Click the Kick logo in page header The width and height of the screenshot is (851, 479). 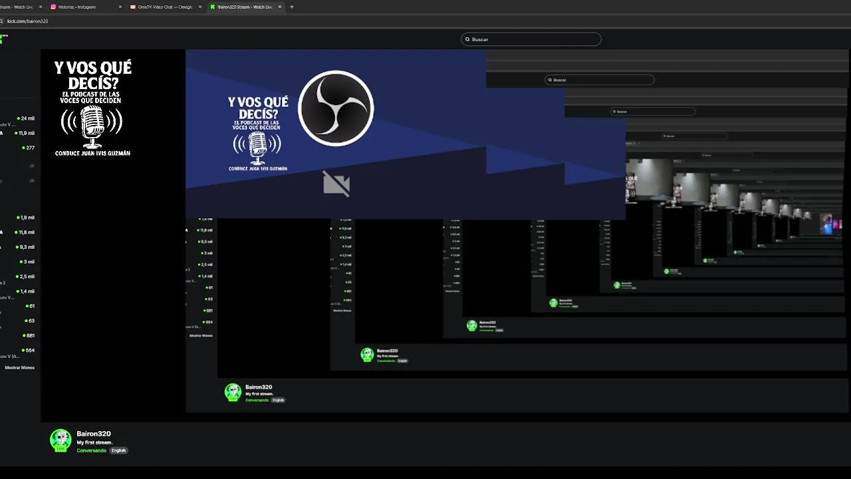(x=3, y=39)
